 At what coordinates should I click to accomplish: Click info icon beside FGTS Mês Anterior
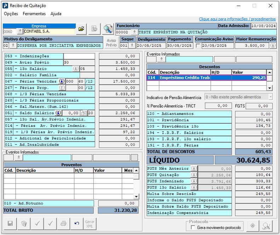(x=194, y=168)
